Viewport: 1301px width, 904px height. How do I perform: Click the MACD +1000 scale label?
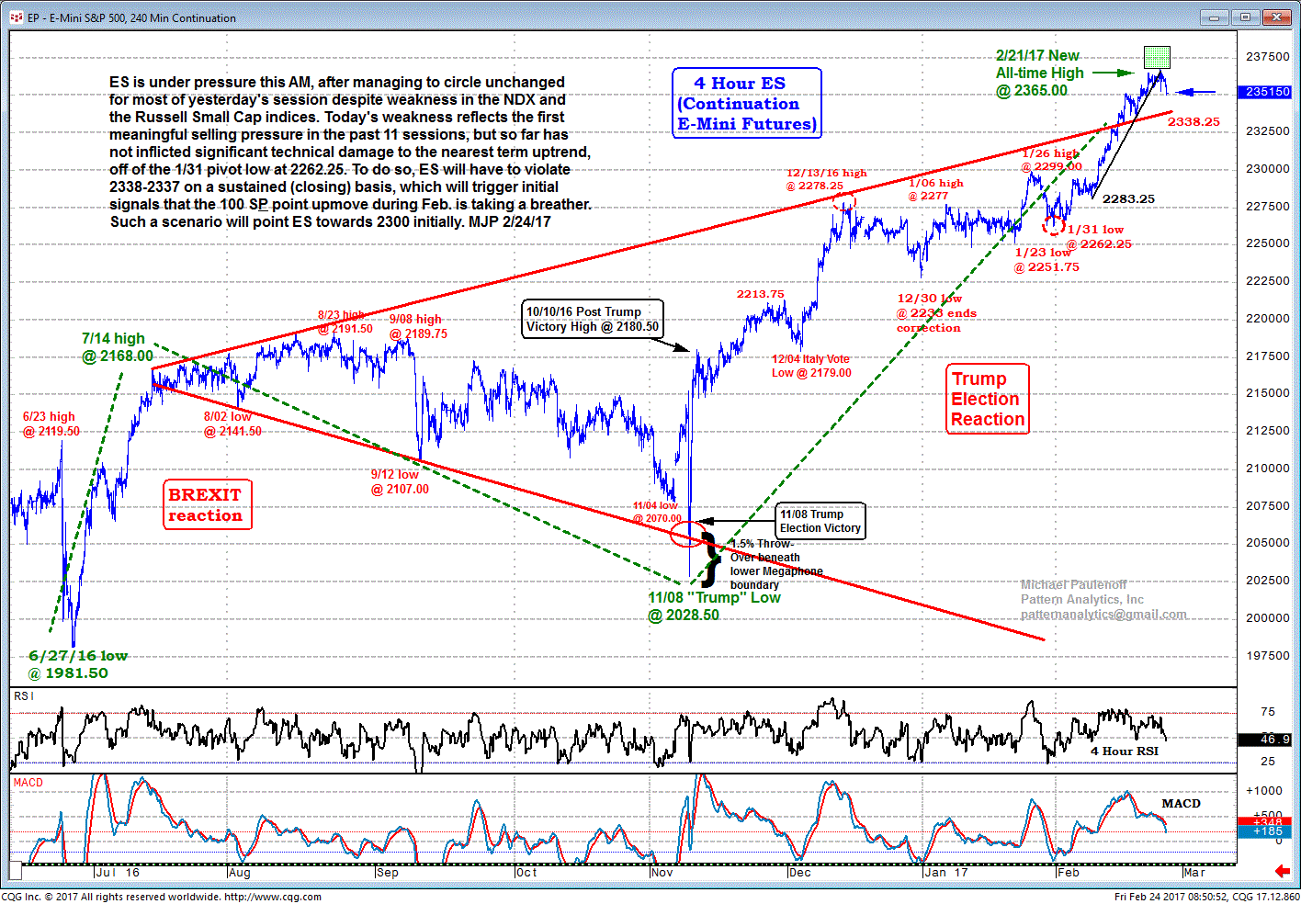click(x=1264, y=790)
